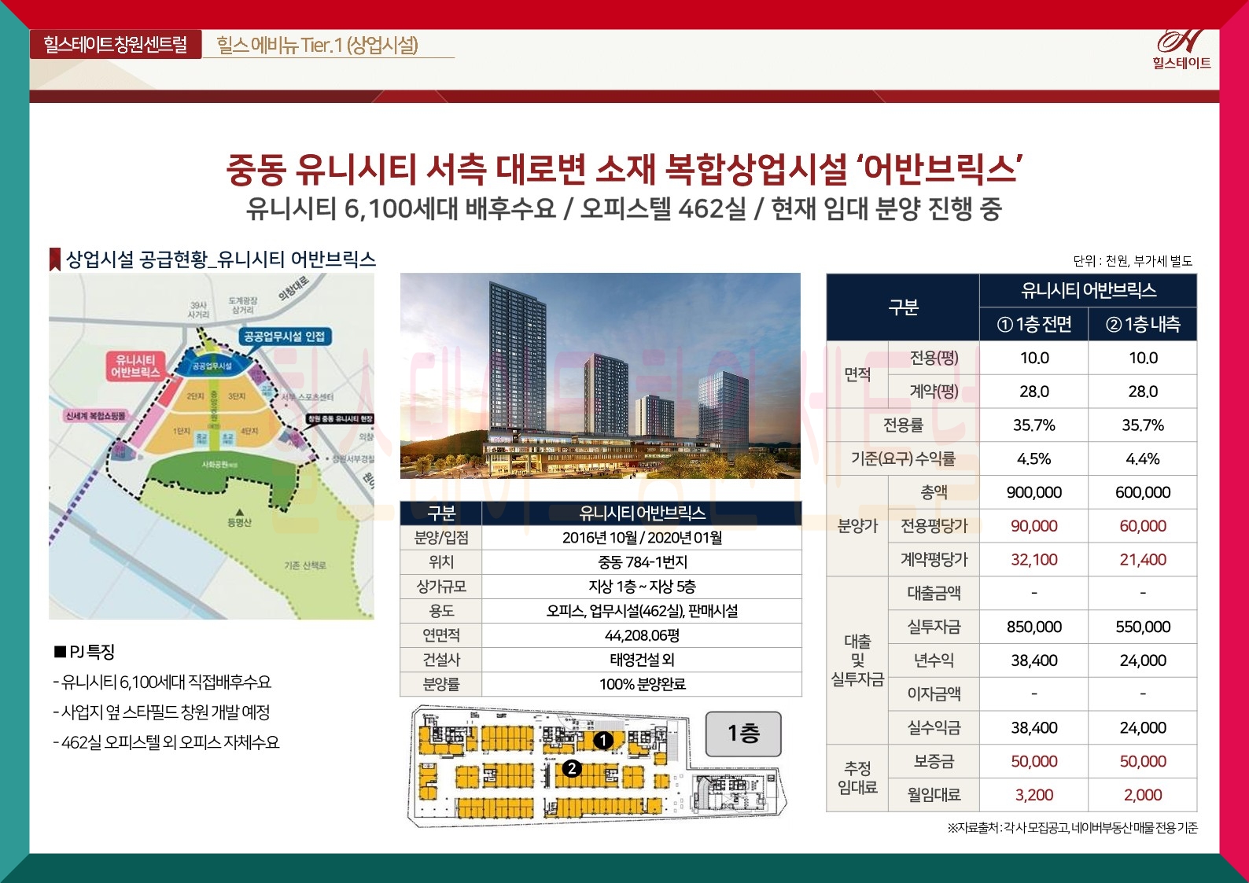
Task: Click the 분양/입점 row label
Action: 441,538
